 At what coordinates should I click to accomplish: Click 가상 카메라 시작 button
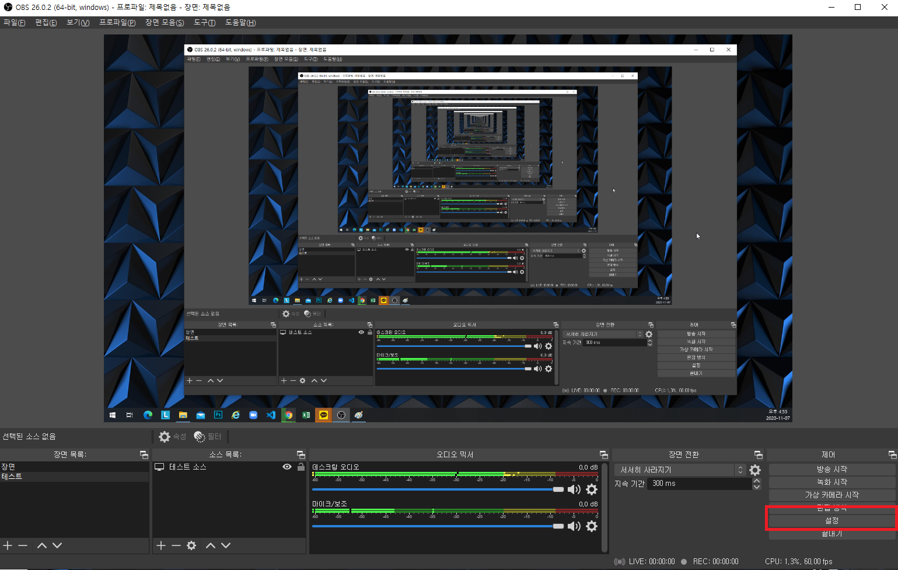831,495
